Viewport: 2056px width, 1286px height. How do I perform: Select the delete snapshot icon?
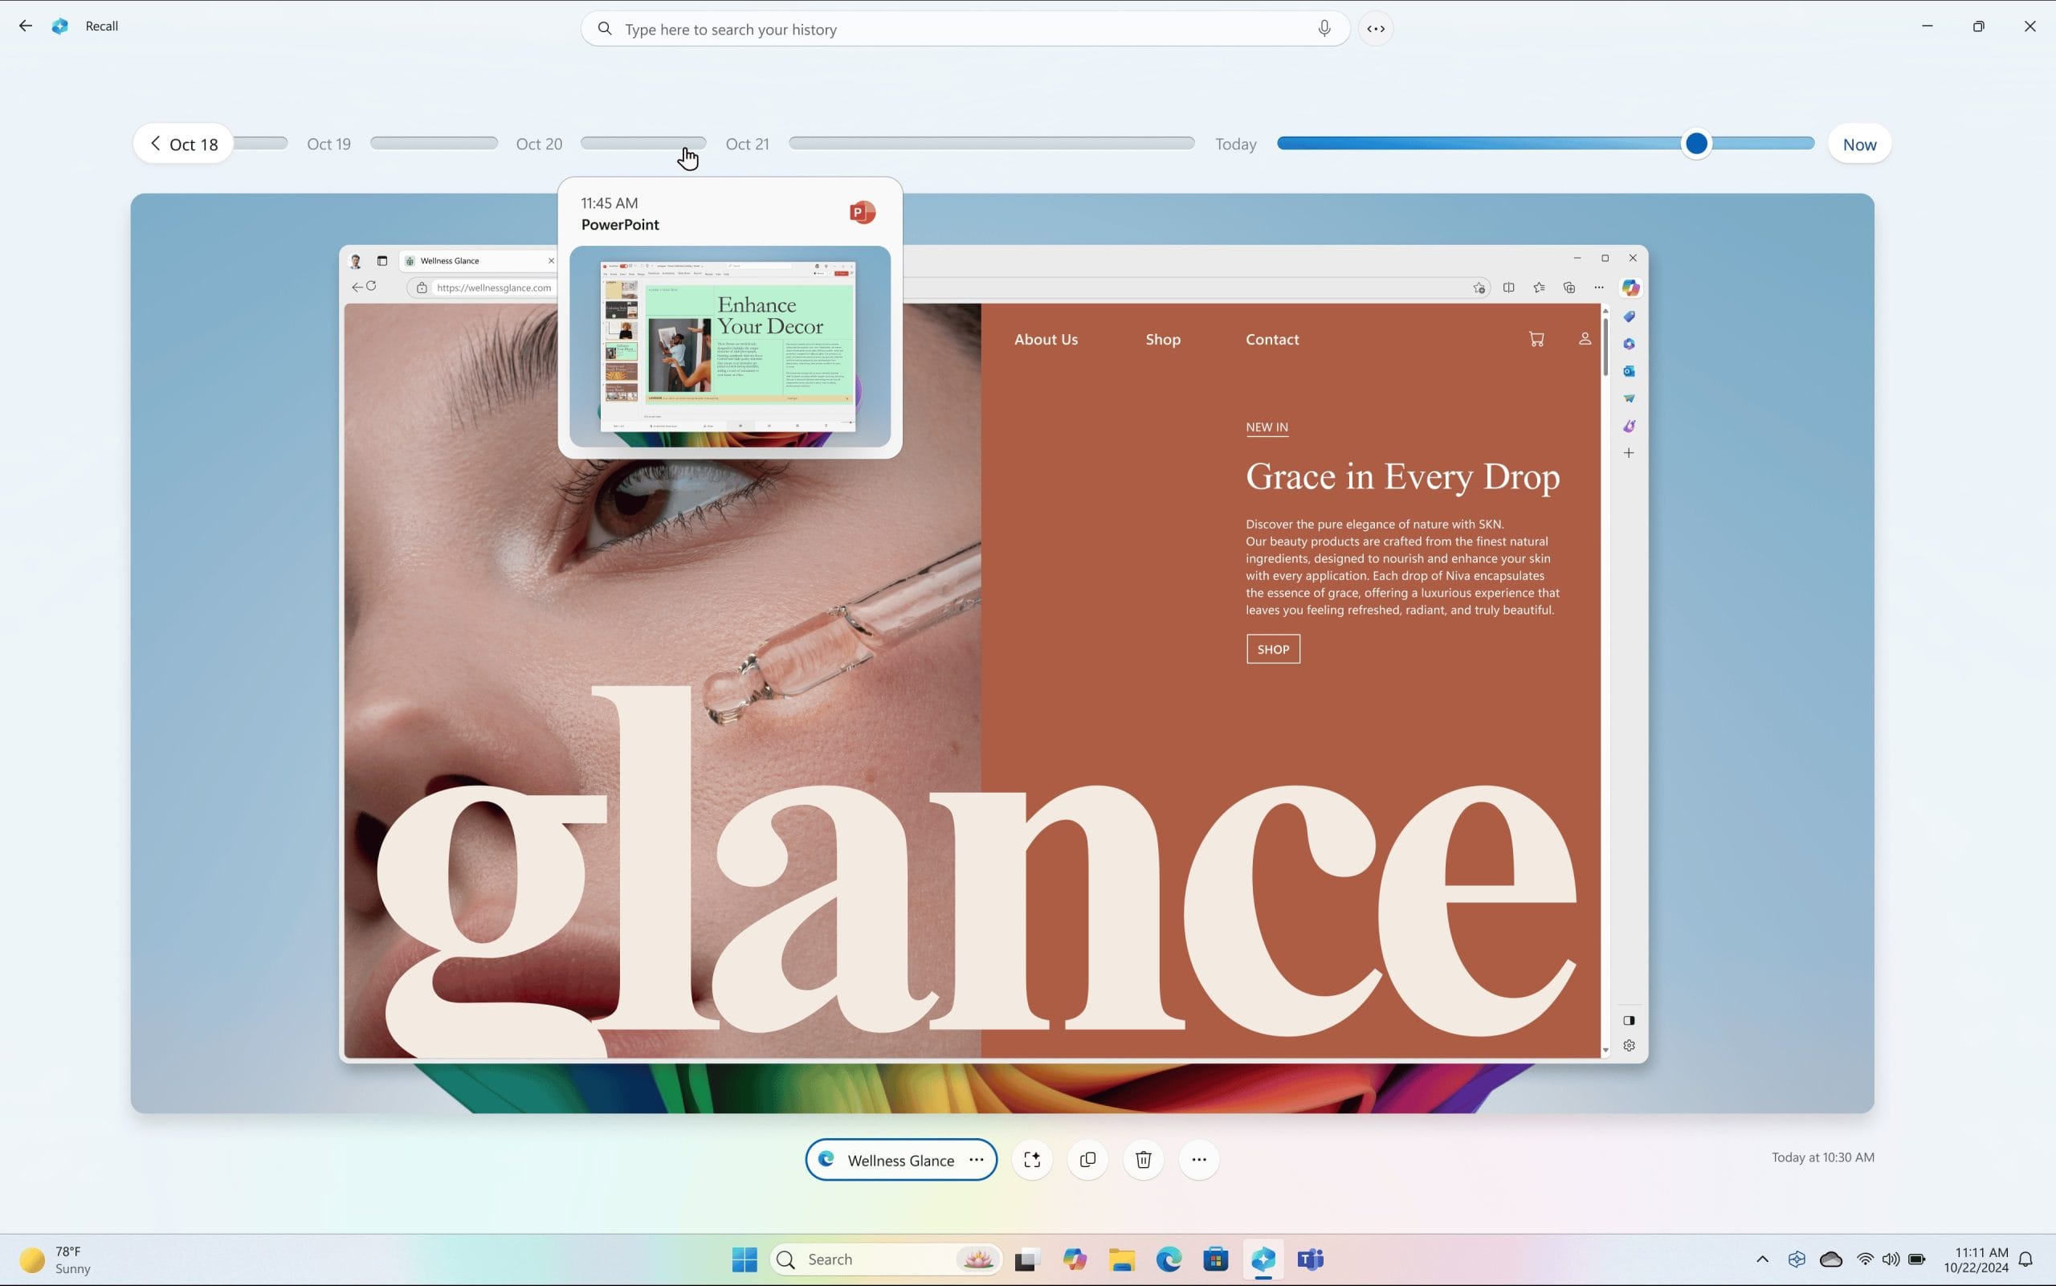(1144, 1160)
